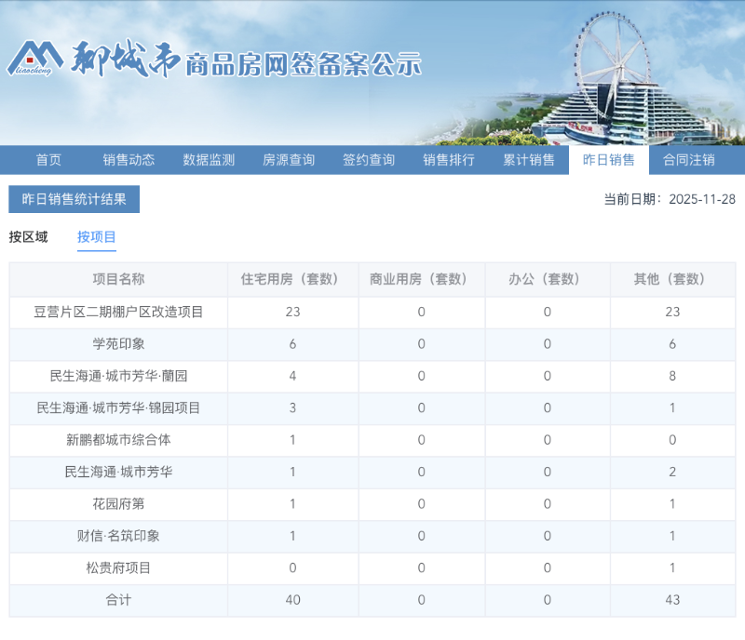Switch to the 按区域 tab
745x640 pixels.
[31, 237]
